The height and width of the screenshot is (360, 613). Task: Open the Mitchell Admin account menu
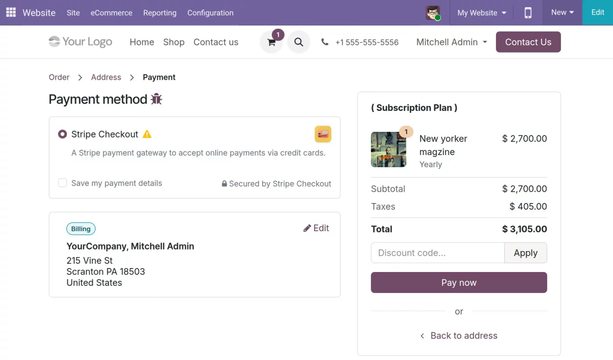(451, 42)
